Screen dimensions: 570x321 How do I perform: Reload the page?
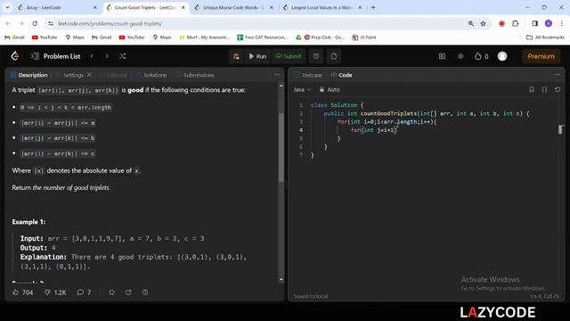click(x=35, y=23)
